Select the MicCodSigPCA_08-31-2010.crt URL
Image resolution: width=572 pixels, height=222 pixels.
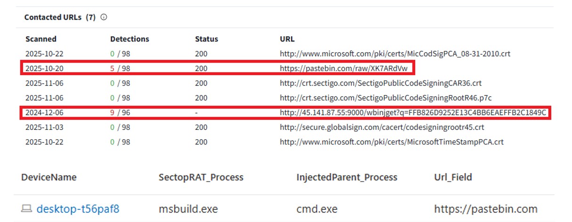(x=395, y=54)
